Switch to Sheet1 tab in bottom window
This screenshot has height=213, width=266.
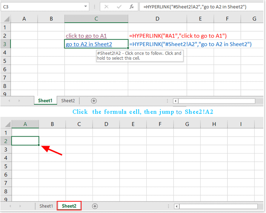point(46,206)
